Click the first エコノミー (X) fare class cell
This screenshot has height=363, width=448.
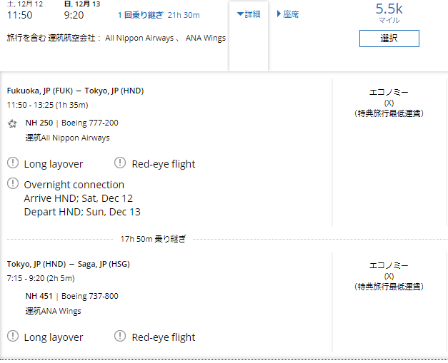point(389,103)
